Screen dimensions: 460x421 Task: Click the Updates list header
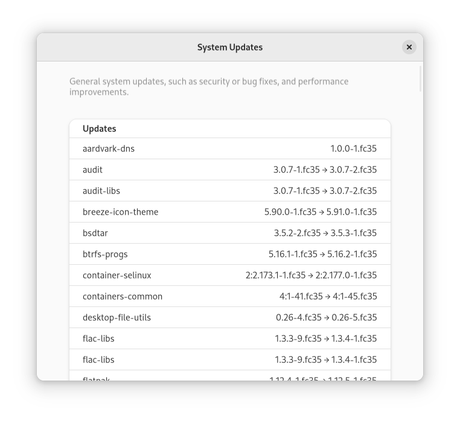pyautogui.click(x=100, y=128)
